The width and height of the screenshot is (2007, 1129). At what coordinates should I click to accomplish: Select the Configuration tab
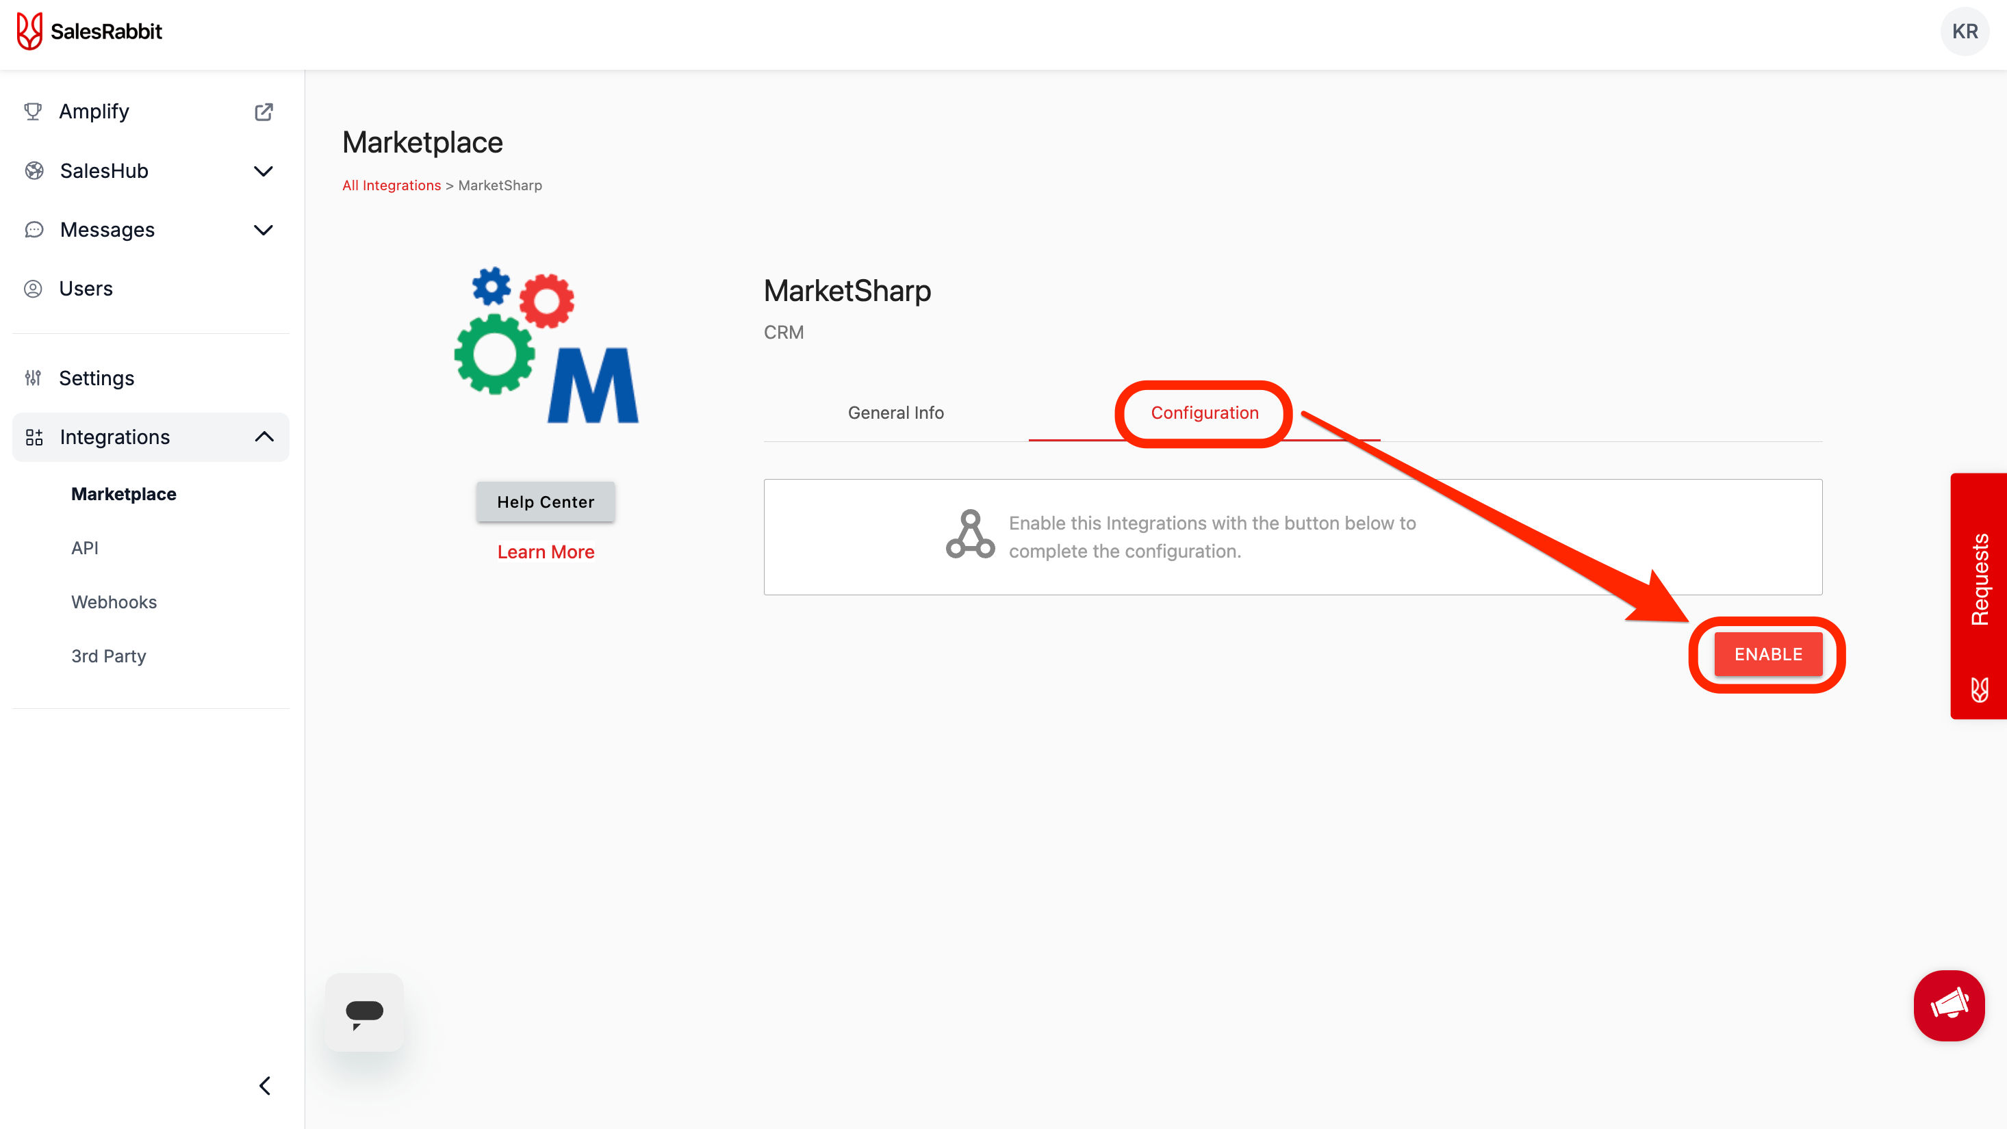point(1204,413)
